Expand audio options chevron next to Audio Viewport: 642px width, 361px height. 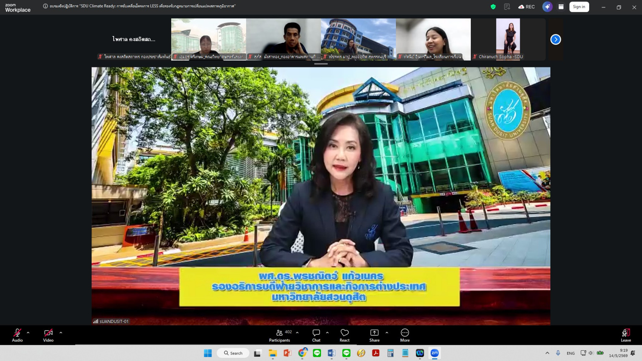[28, 332]
